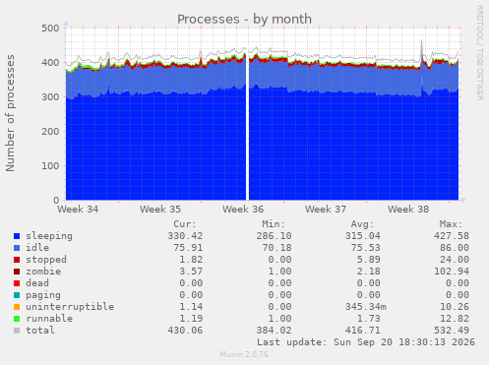Click sleeping minimum value 286.10
489x365 pixels.
(274, 236)
